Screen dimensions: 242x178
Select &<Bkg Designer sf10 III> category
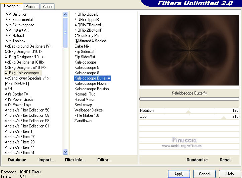(x=24, y=62)
